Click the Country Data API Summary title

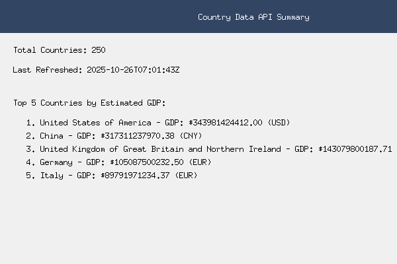(253, 17)
